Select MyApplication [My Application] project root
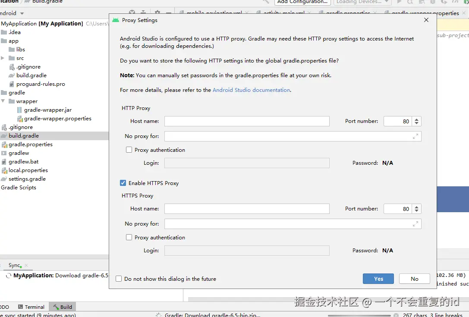 42,24
